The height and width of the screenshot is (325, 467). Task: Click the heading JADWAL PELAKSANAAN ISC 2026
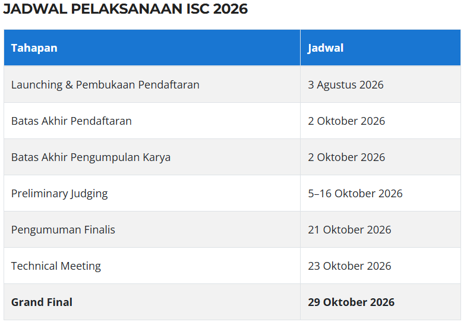(x=125, y=9)
